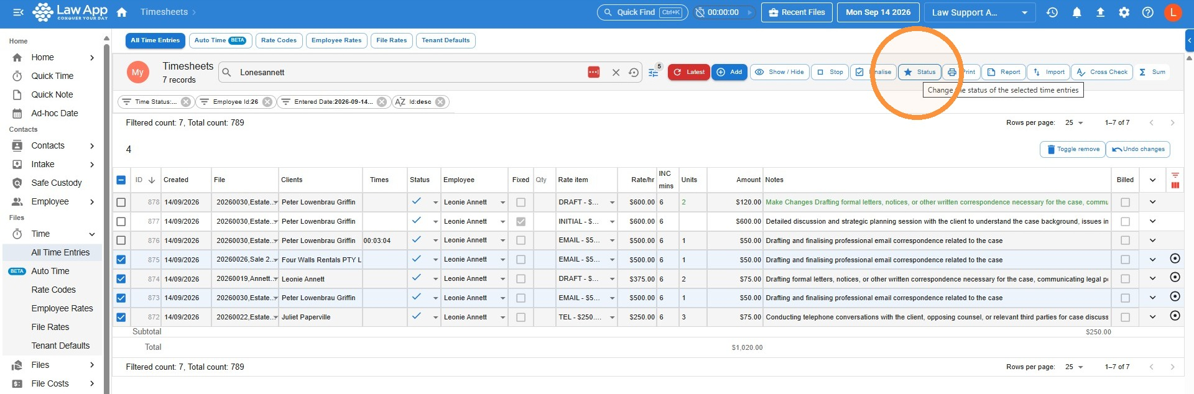Click the Undo changes button
The image size is (1194, 394).
tap(1138, 149)
